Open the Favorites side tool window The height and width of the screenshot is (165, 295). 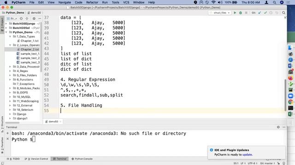(2, 145)
